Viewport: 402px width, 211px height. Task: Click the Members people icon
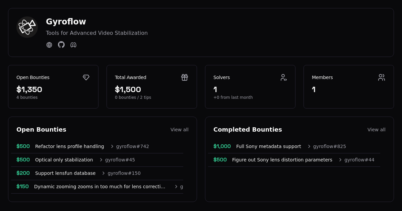[x=382, y=77]
